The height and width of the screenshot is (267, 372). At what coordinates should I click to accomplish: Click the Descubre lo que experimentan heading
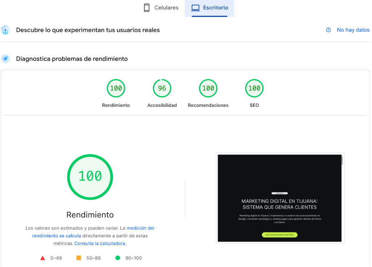88,30
